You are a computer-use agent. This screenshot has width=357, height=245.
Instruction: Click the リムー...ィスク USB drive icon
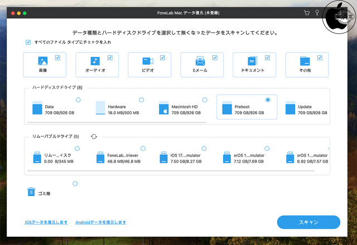point(37,157)
